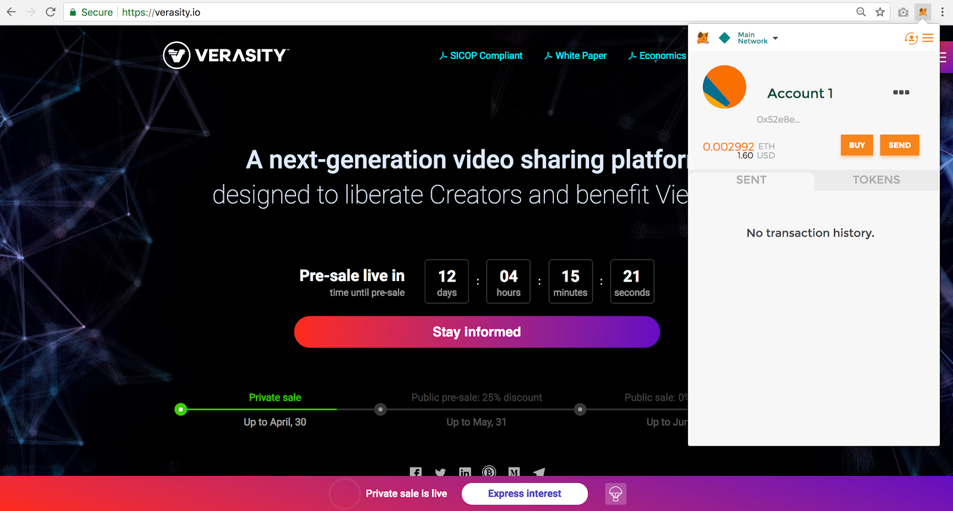Click the Pre-sale live in heading
953x511 pixels.
(352, 276)
